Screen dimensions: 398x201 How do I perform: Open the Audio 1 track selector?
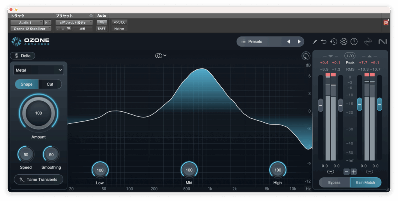[x=26, y=23]
